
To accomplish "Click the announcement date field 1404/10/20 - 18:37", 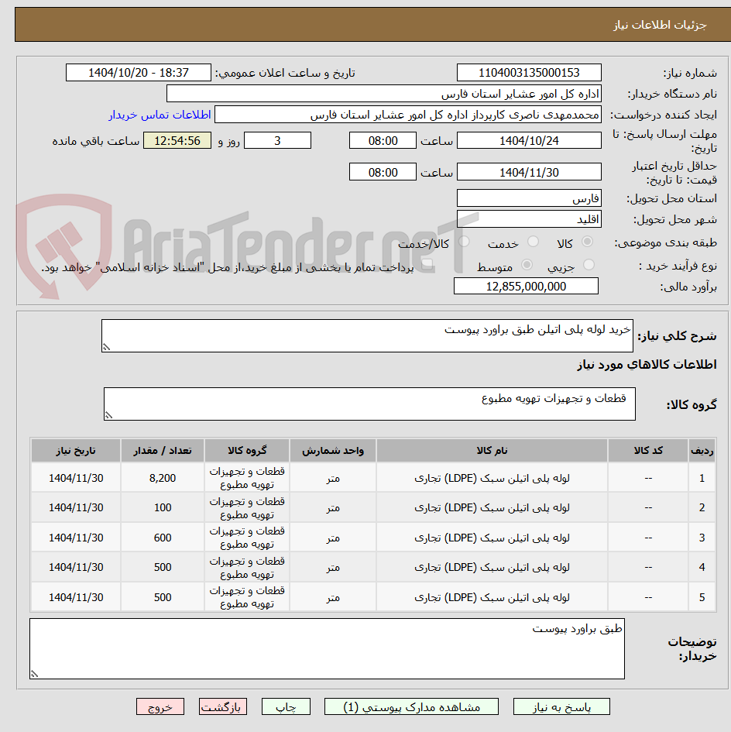I will 139,73.
